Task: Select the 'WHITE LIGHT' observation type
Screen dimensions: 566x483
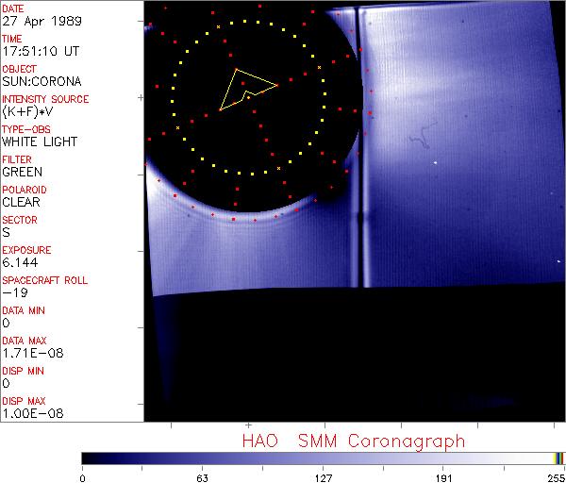Action: coord(39,142)
